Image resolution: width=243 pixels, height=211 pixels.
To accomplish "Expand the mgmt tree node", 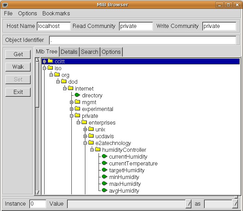I will [x=71, y=102].
